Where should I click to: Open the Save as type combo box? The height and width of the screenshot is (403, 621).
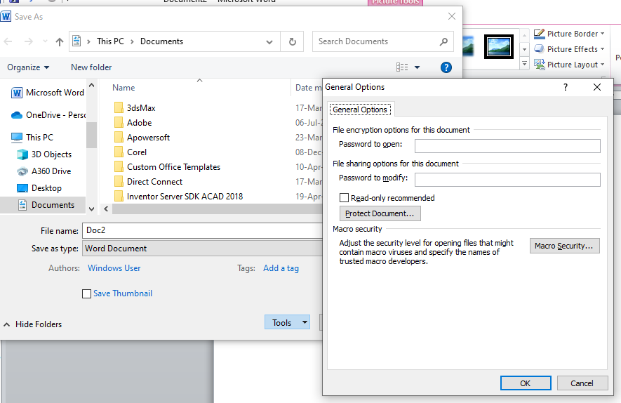click(202, 249)
